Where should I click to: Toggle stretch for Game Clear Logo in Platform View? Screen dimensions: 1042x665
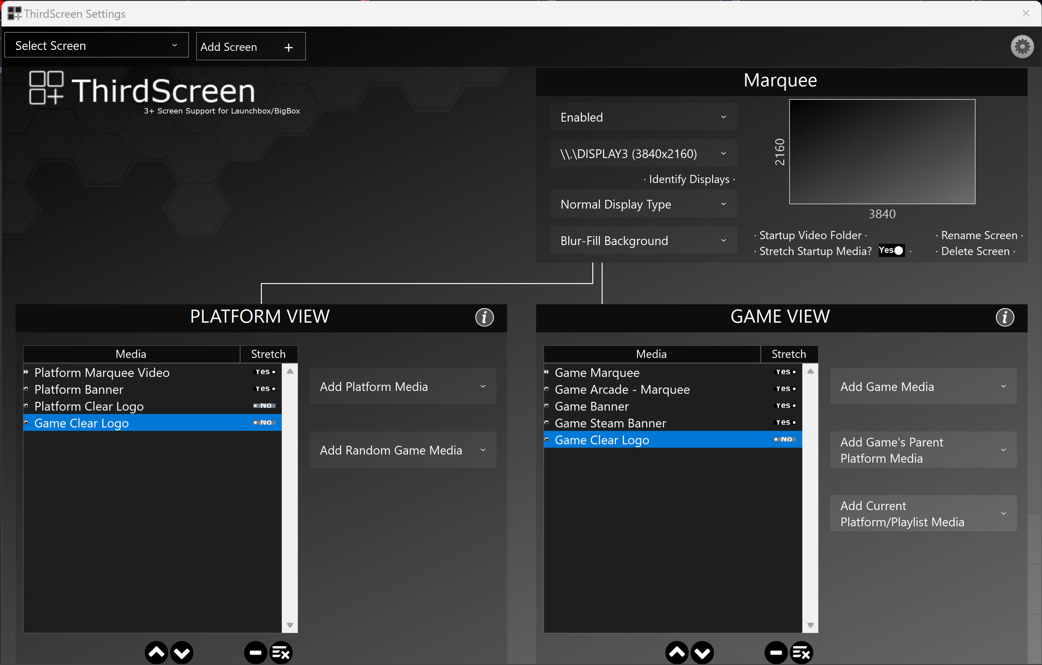pos(265,422)
